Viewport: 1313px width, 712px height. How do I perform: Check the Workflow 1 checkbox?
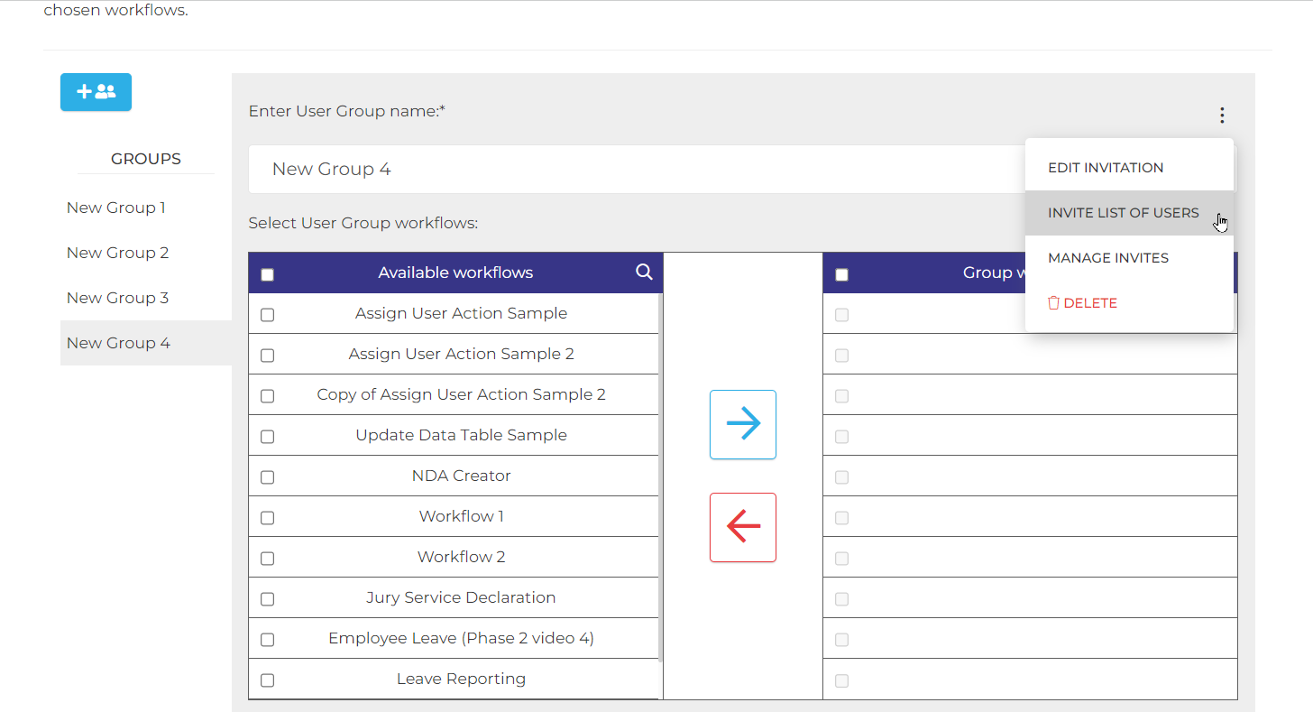(267, 518)
